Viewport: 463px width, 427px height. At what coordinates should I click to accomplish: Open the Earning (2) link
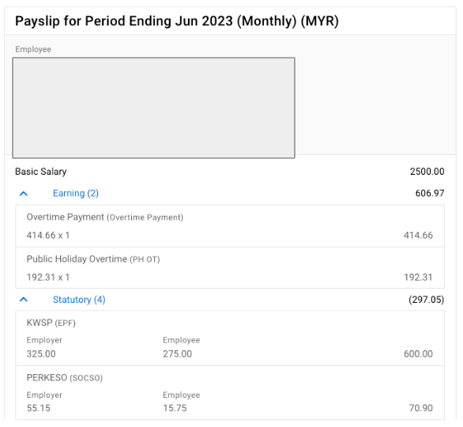[76, 193]
